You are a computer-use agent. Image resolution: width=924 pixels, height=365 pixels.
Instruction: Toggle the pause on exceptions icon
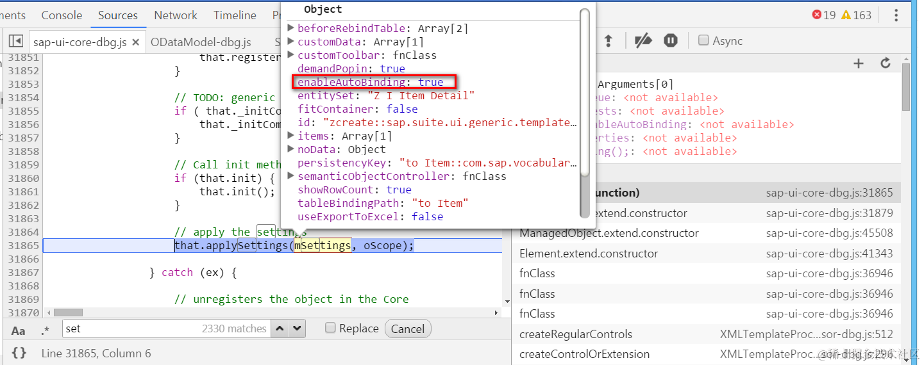[671, 41]
